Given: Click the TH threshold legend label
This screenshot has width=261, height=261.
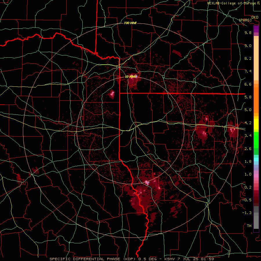Looking at the screenshot, I should (x=249, y=226).
